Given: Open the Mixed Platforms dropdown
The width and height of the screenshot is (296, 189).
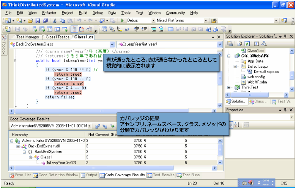Looking at the screenshot, I should pos(206,20).
